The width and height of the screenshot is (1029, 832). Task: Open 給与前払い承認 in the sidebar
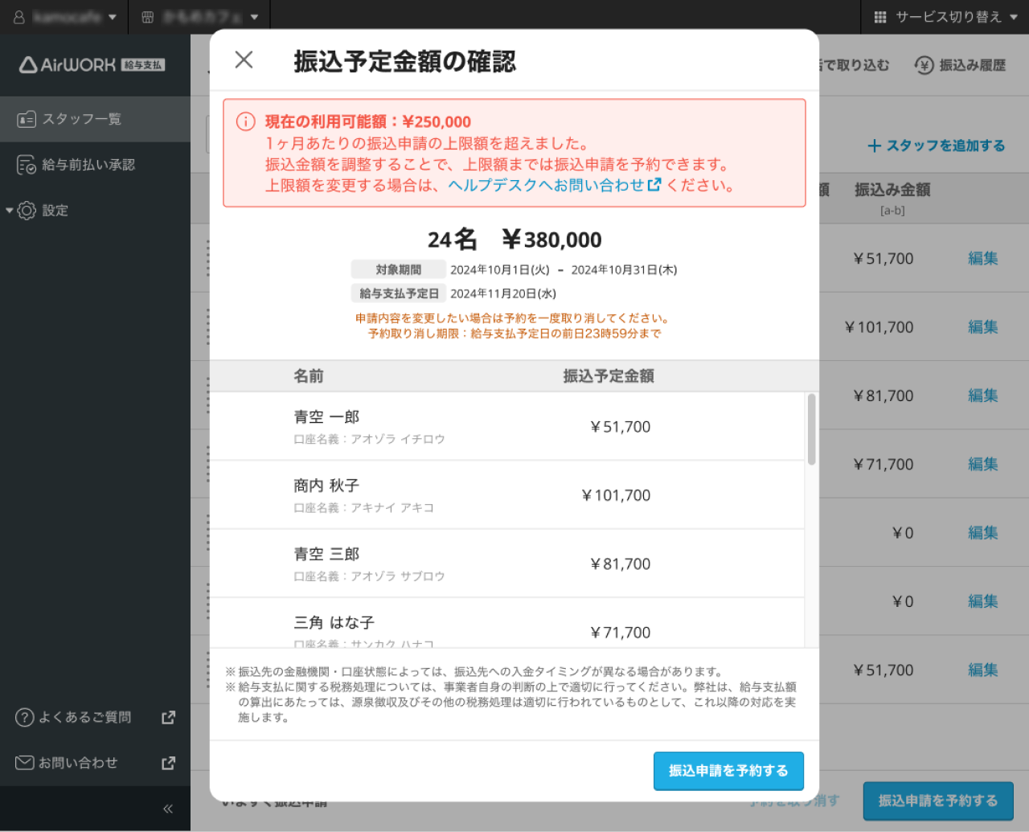(x=95, y=165)
